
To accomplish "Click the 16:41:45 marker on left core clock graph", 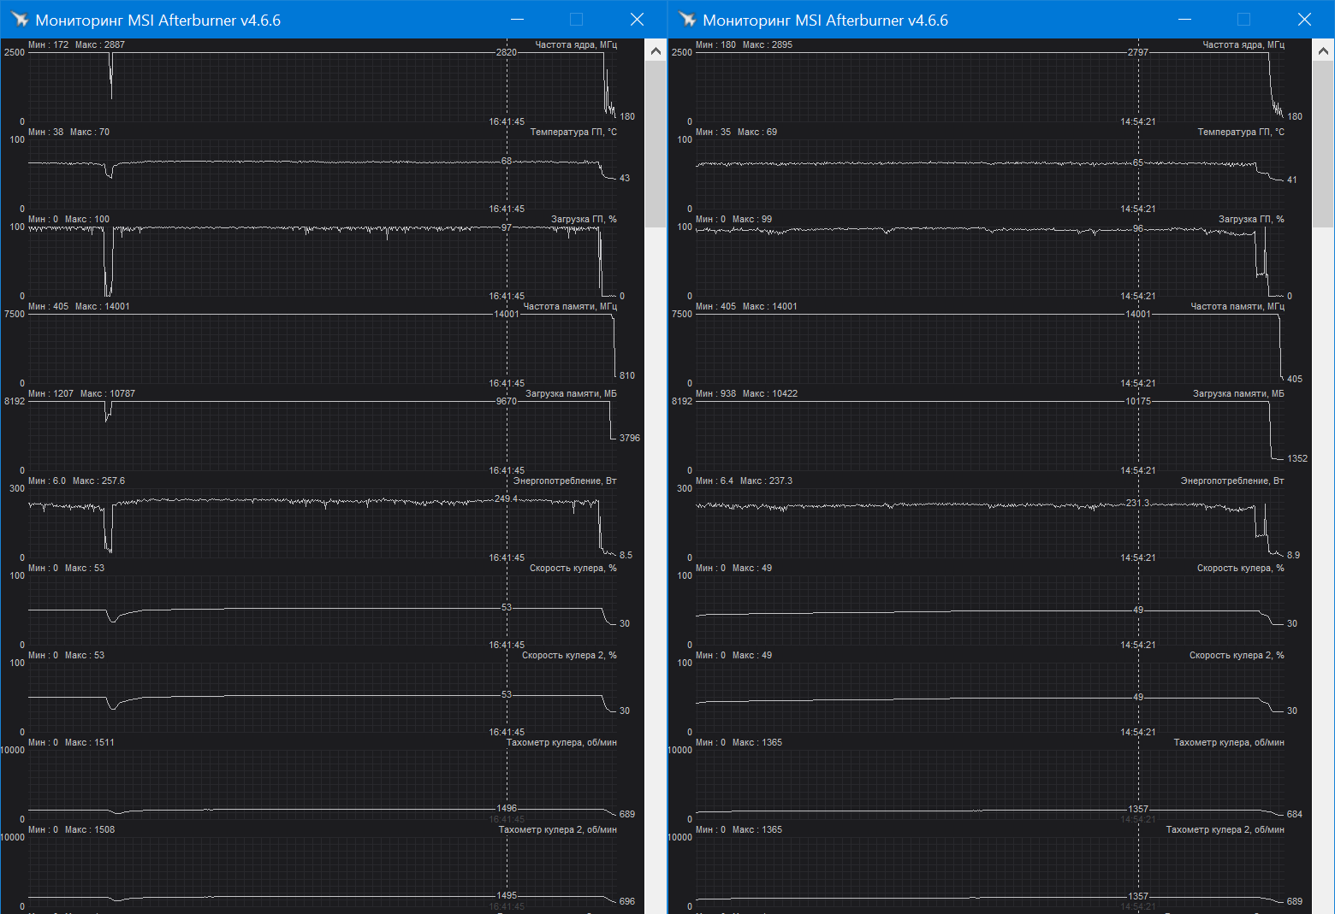I will point(507,121).
